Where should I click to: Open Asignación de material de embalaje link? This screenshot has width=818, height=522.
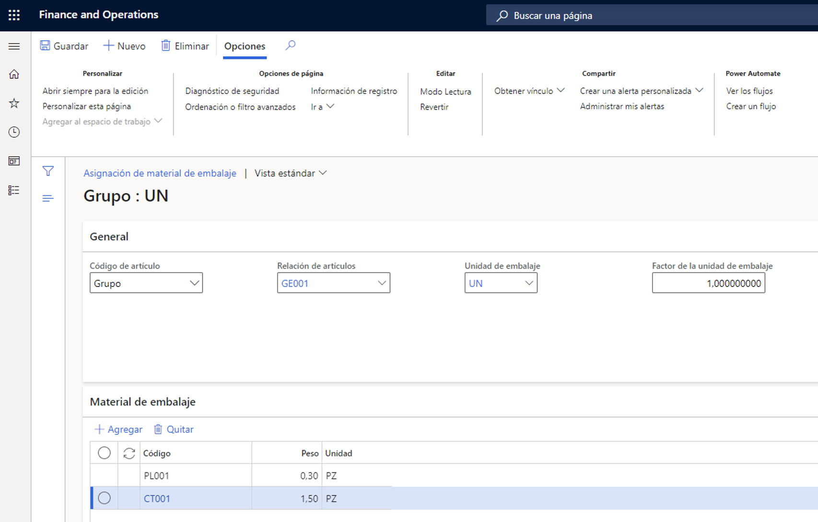(x=160, y=173)
